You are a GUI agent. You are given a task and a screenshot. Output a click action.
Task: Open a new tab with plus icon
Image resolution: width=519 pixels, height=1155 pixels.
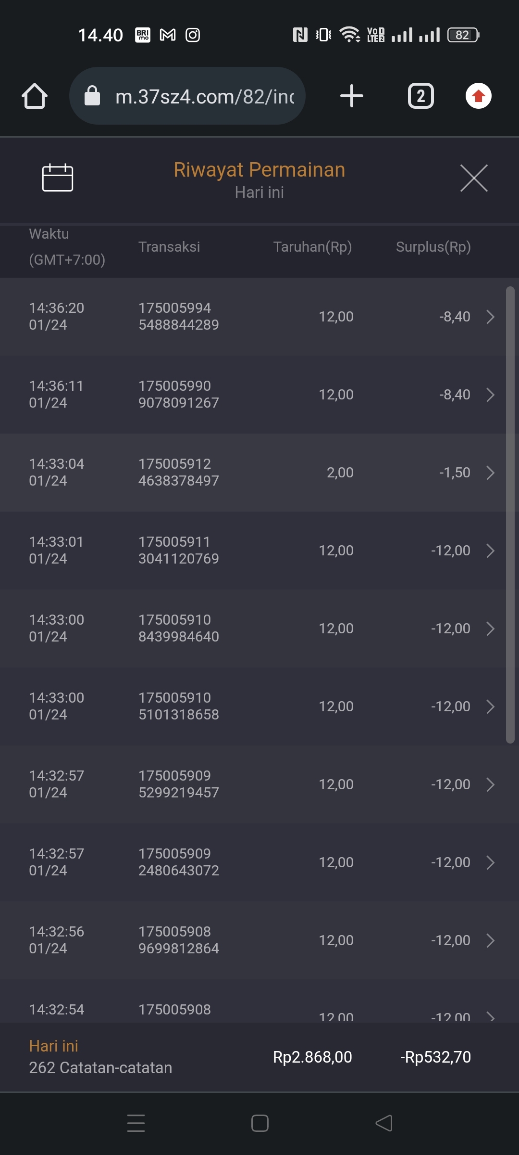coord(351,96)
